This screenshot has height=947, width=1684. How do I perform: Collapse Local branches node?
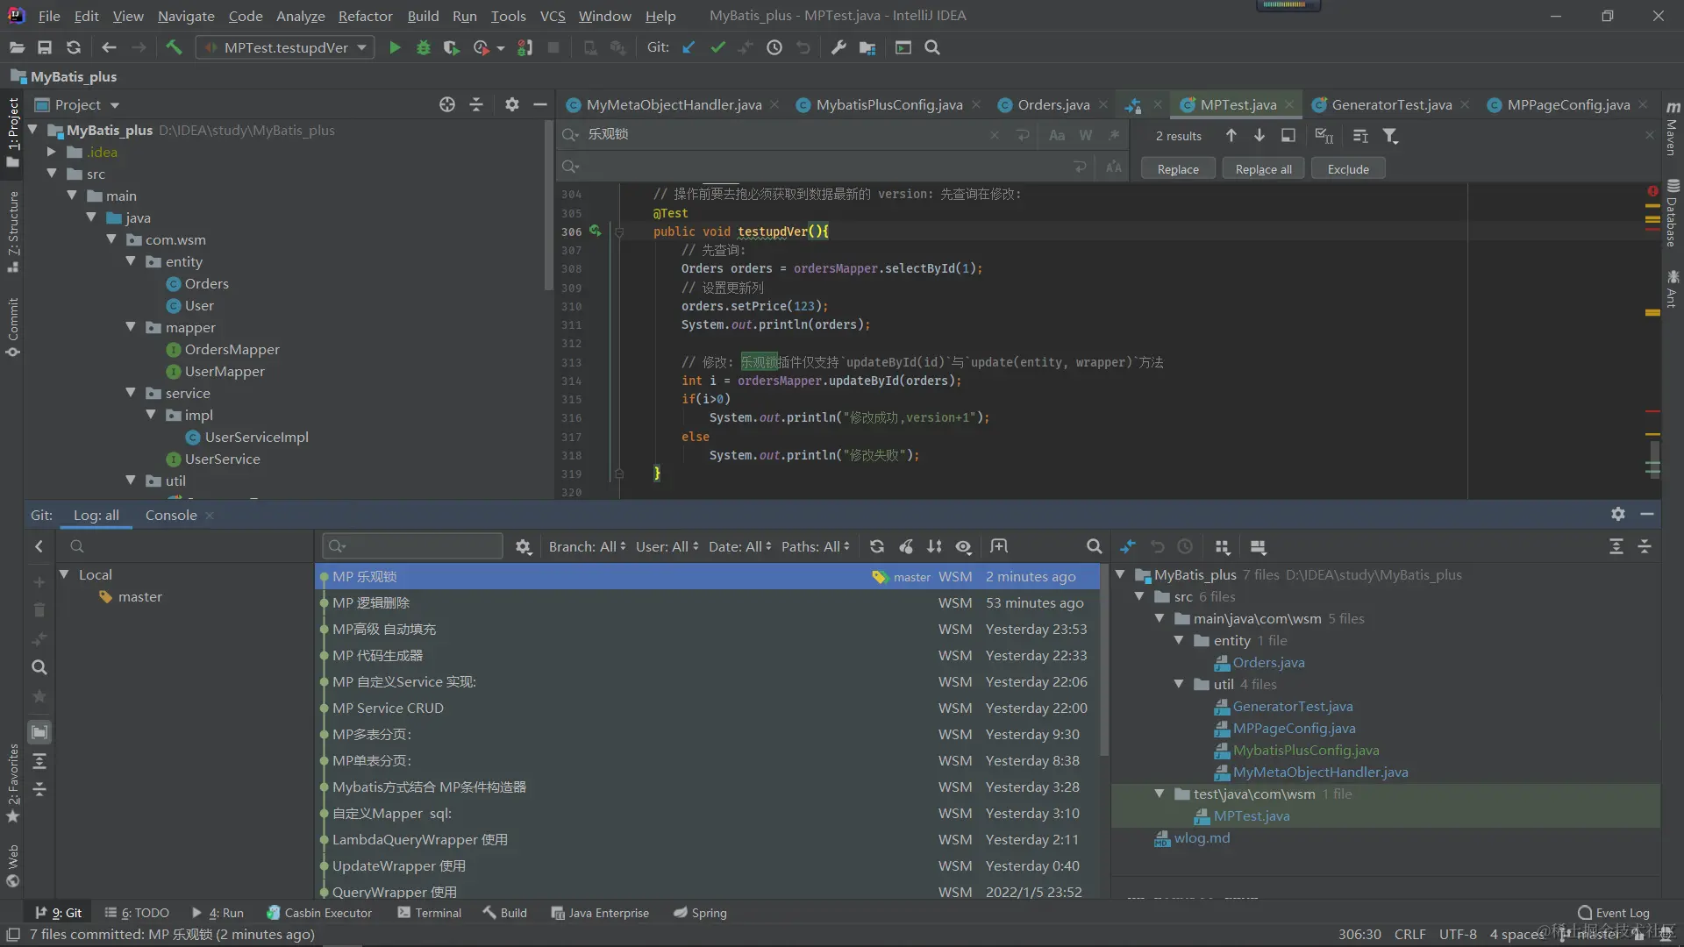pos(64,574)
